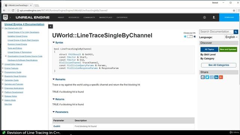
Task: Toggle the Choose your OS switch
Action: (x=190, y=36)
